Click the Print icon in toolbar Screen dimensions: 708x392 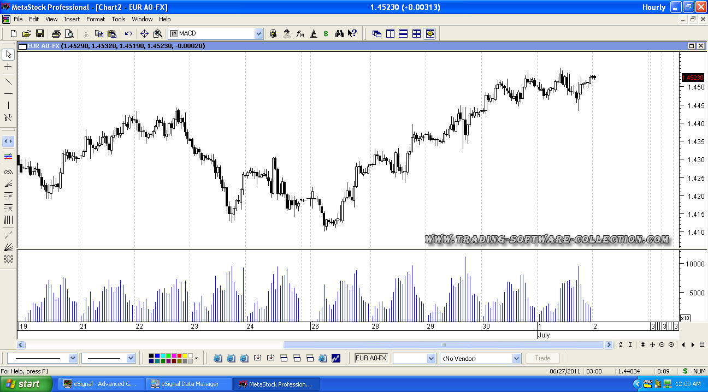(x=56, y=34)
